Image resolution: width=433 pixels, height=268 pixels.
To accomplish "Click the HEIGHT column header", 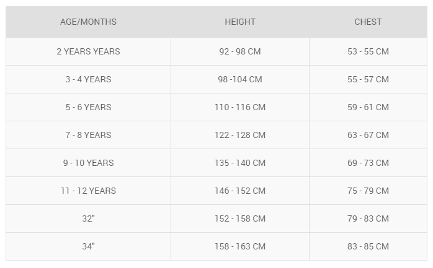I will pos(240,22).
